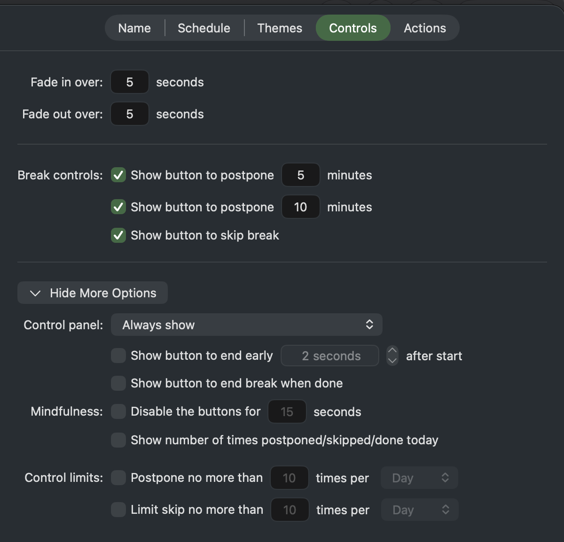Click the Fade out over seconds field
This screenshot has height=542, width=564.
point(130,114)
